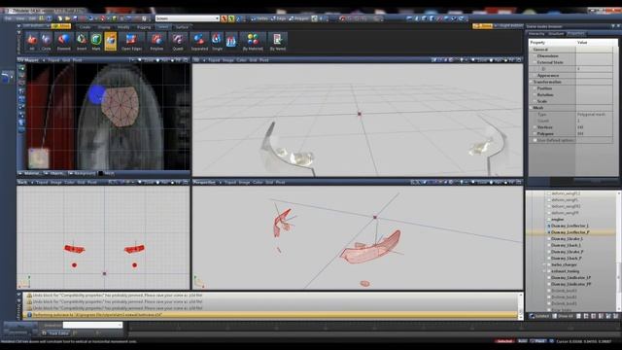Select the All selection tool
622x350 pixels.
[32, 42]
